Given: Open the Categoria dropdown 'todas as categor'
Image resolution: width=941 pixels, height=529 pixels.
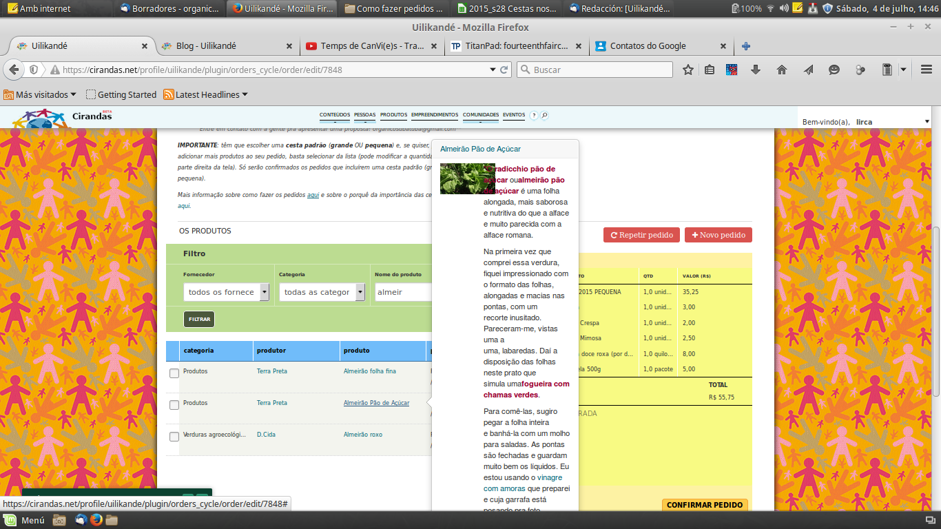Looking at the screenshot, I should pos(322,292).
